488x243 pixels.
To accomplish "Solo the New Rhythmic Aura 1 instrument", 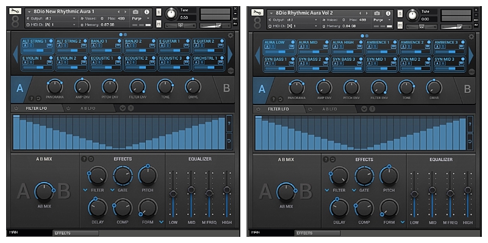I will (x=159, y=12).
